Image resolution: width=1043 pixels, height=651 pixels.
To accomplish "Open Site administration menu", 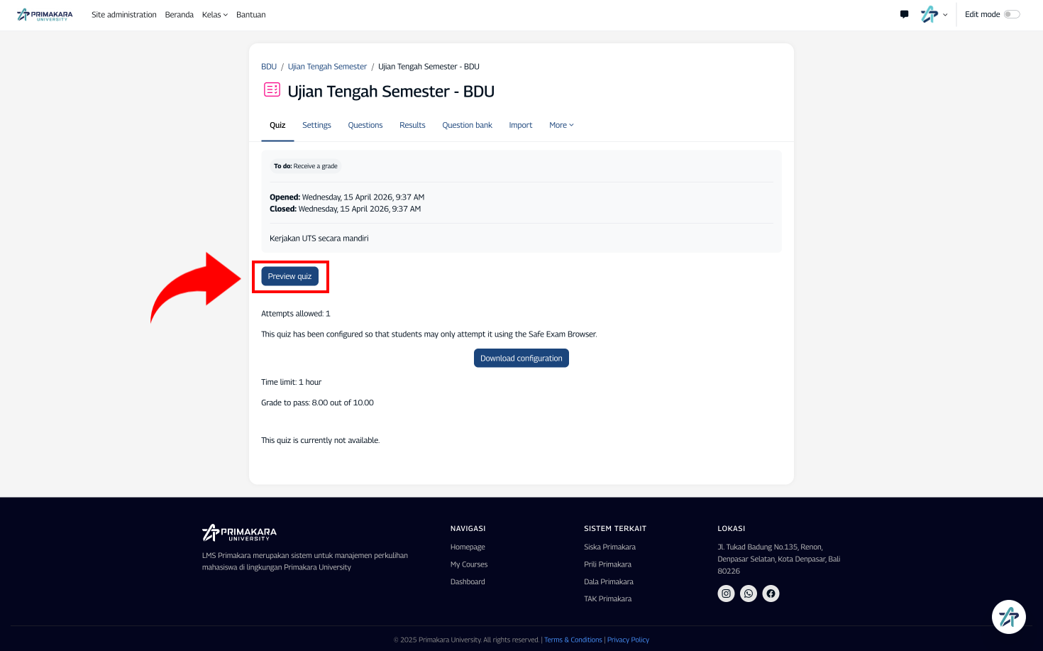I will click(x=124, y=14).
